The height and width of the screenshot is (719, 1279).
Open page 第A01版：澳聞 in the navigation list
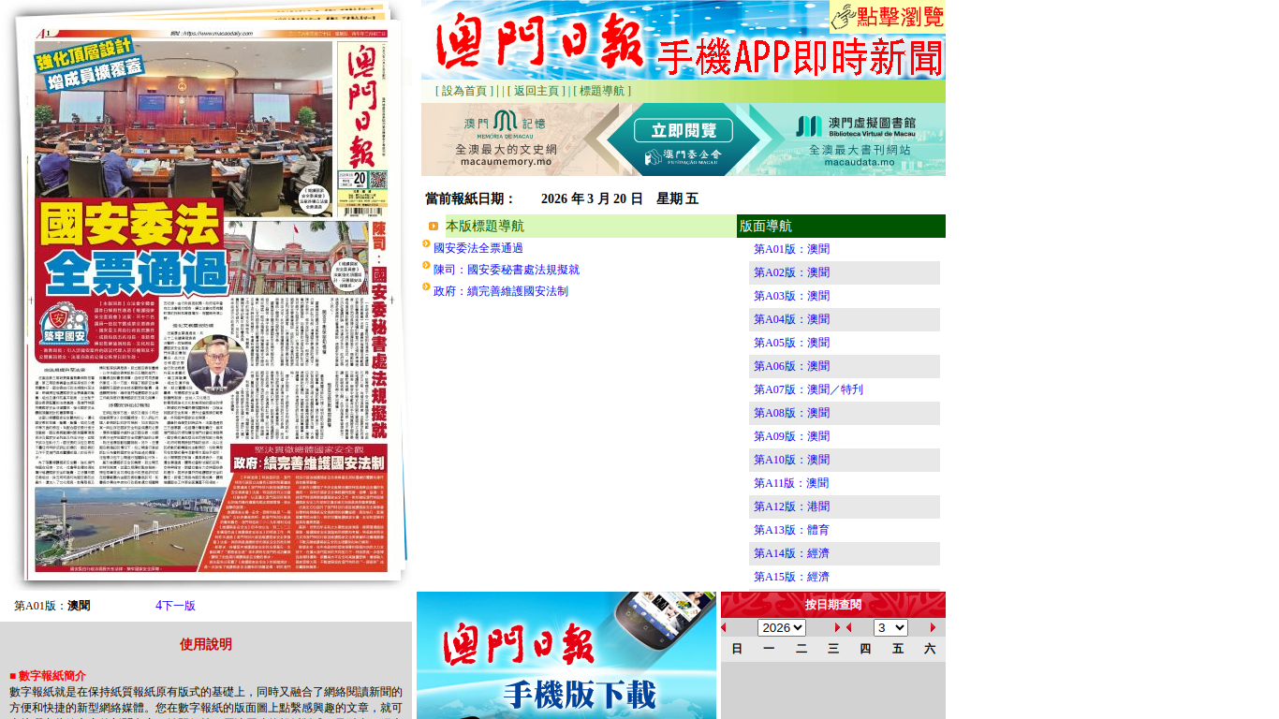(791, 249)
